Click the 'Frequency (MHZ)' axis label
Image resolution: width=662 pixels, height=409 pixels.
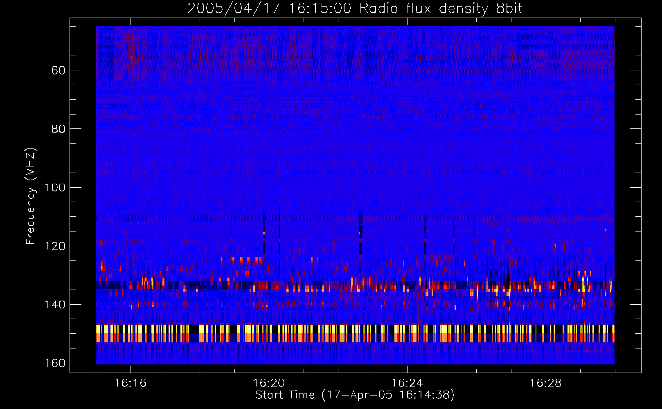31,196
